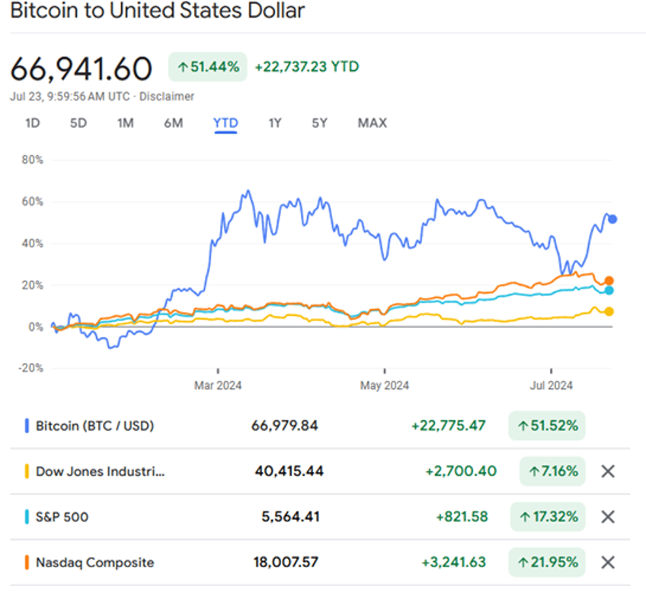Click the S&P 500 17.32% change badge
Screen dimensions: 646x593
tap(548, 517)
